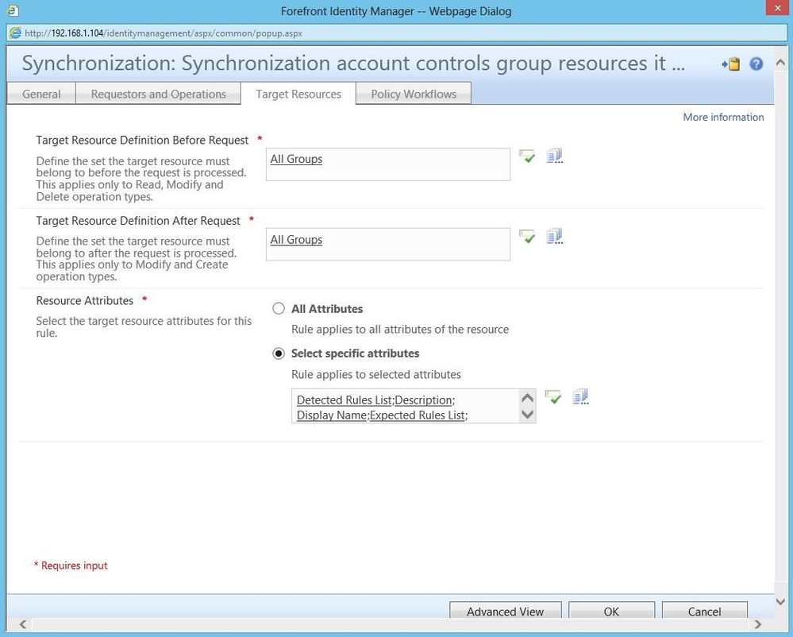Open the Requestors and Operations tab
Image resolution: width=793 pixels, height=637 pixels.
[x=158, y=94]
